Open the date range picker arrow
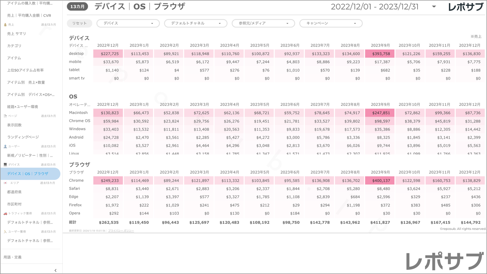 click(434, 7)
